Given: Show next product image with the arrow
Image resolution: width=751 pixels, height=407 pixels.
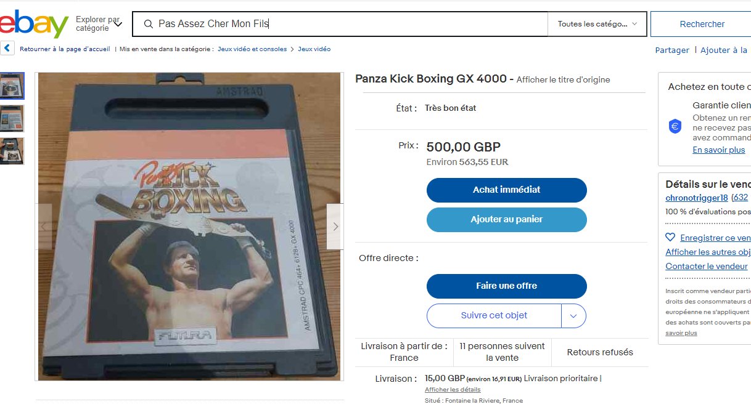Looking at the screenshot, I should click(x=335, y=227).
